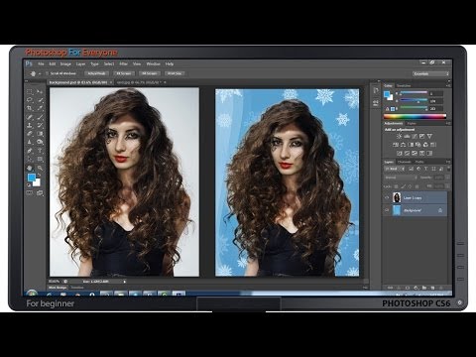
Task: Toggle the pixel layers filter
Action: click(412, 169)
